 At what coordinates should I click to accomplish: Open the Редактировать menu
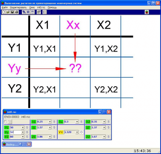(x=19, y=8)
